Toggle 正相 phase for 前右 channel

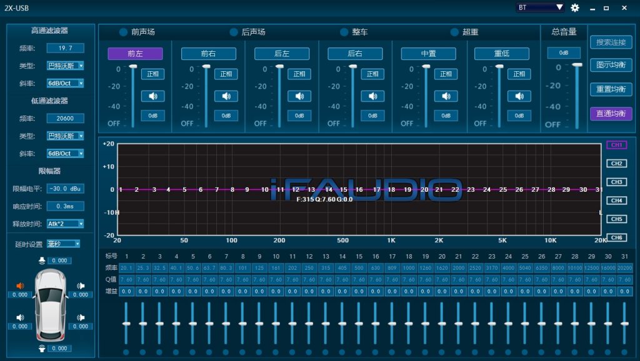point(226,74)
